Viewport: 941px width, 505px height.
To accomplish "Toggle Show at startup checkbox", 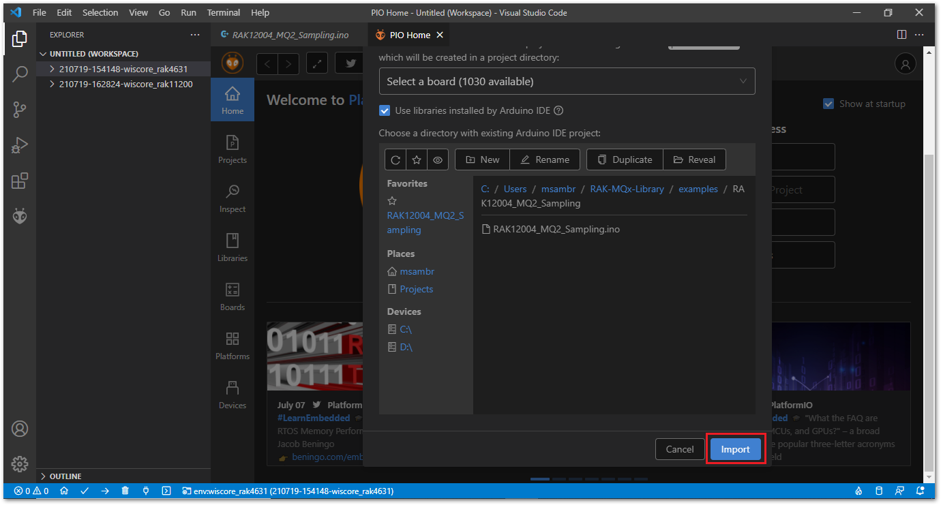I will click(828, 104).
